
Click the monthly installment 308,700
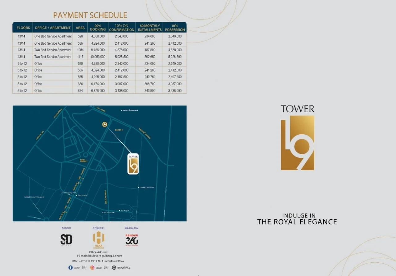click(x=150, y=84)
